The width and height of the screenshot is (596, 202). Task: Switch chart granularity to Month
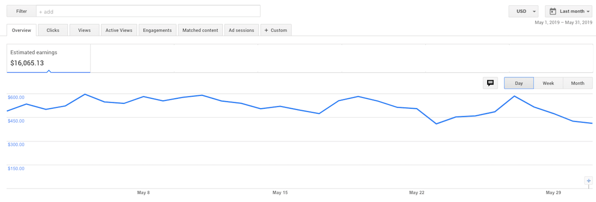(x=578, y=83)
